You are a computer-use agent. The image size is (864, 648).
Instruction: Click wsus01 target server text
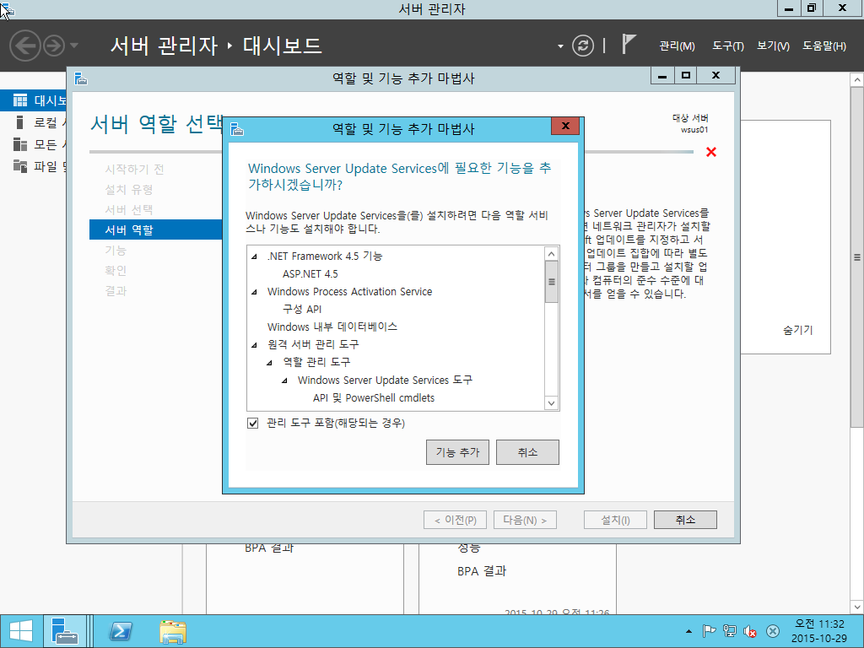coord(694,130)
